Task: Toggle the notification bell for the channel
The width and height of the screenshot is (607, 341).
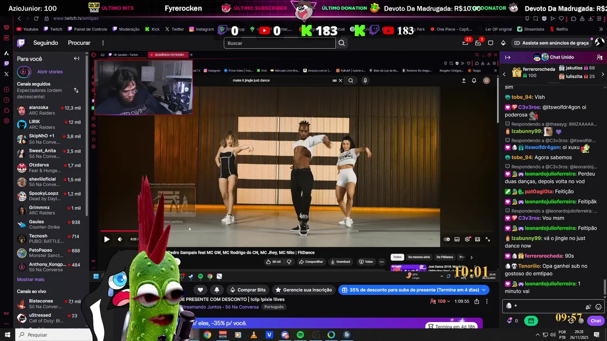Action: pyautogui.click(x=217, y=290)
